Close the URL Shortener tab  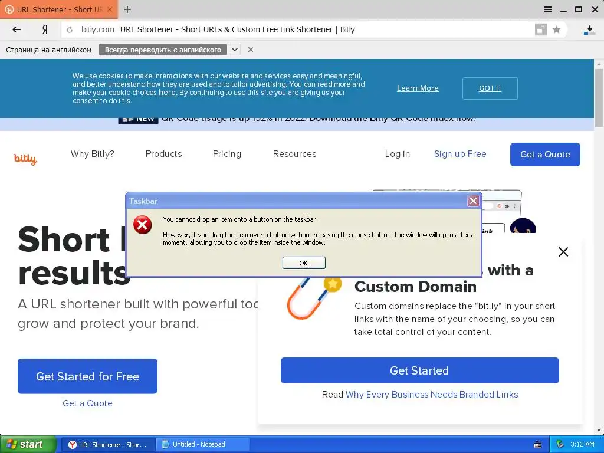tap(110, 9)
